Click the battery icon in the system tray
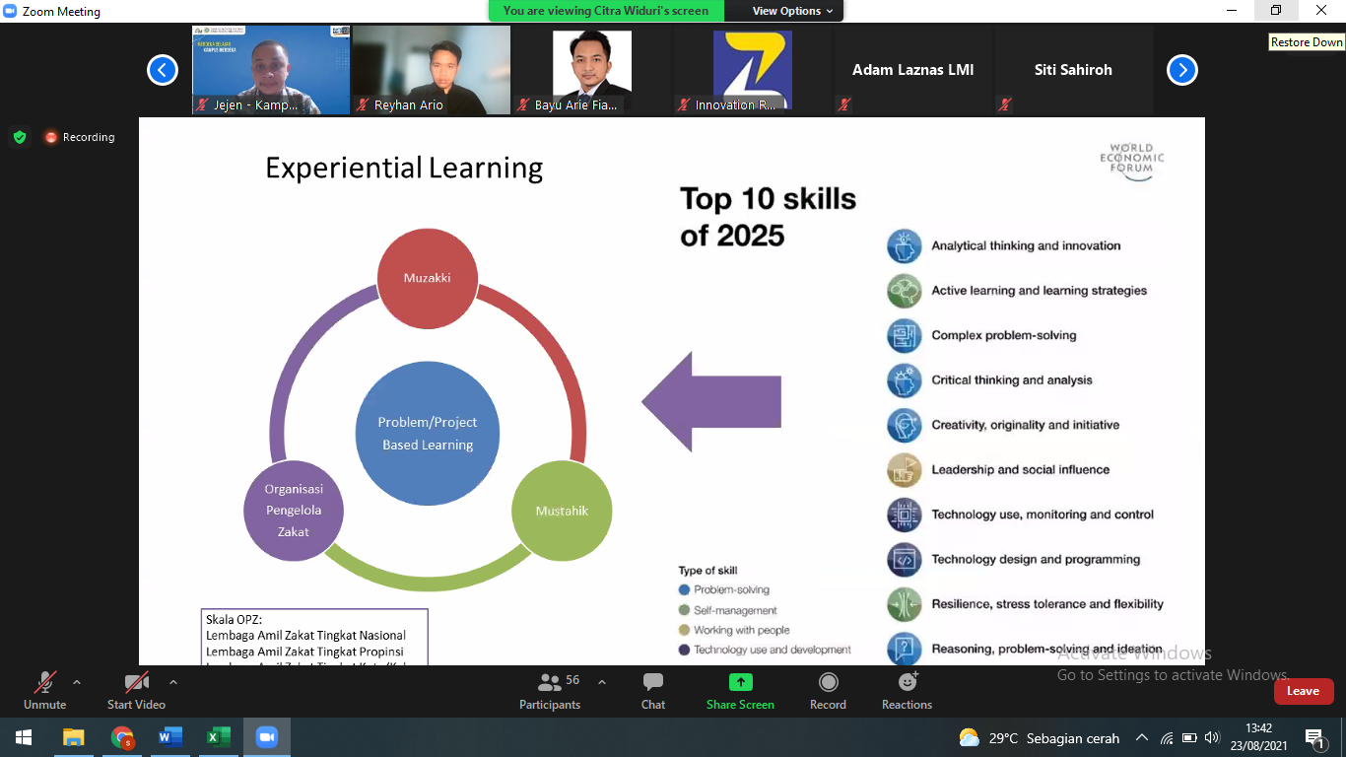The height and width of the screenshot is (757, 1346). point(1189,737)
